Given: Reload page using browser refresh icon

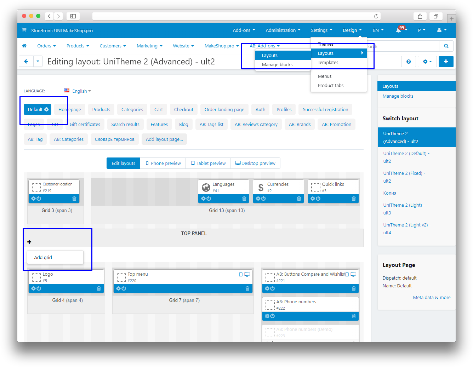Looking at the screenshot, I should pyautogui.click(x=376, y=16).
